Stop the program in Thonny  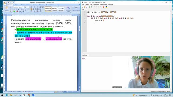coord(103,7)
